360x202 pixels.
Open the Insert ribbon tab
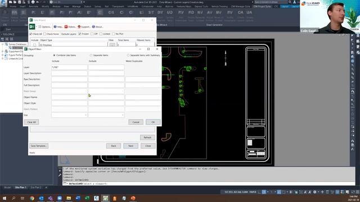click(22, 7)
